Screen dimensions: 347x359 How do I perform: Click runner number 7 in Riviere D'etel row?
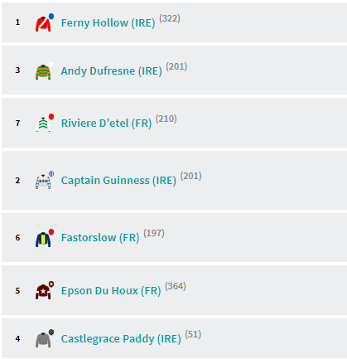[x=17, y=123]
